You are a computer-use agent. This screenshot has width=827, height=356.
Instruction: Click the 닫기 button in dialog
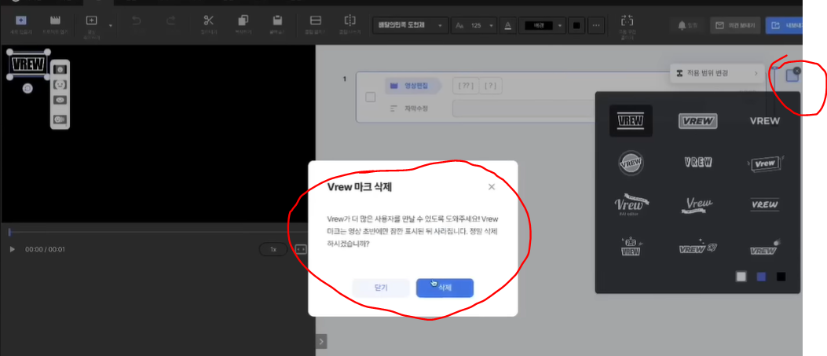click(381, 288)
